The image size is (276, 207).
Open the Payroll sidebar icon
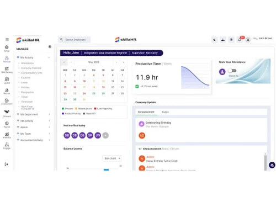(x=7, y=123)
